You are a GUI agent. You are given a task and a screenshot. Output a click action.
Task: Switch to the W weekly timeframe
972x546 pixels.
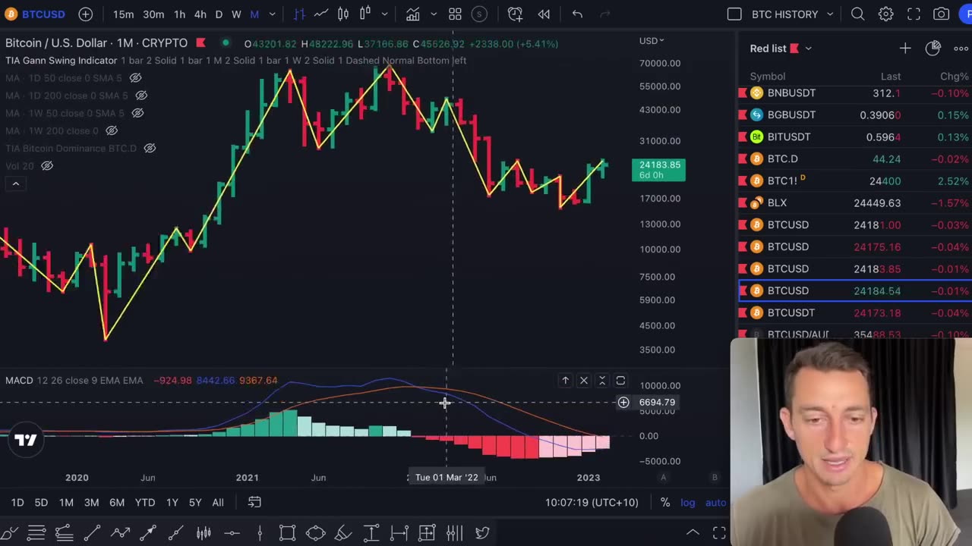click(236, 14)
